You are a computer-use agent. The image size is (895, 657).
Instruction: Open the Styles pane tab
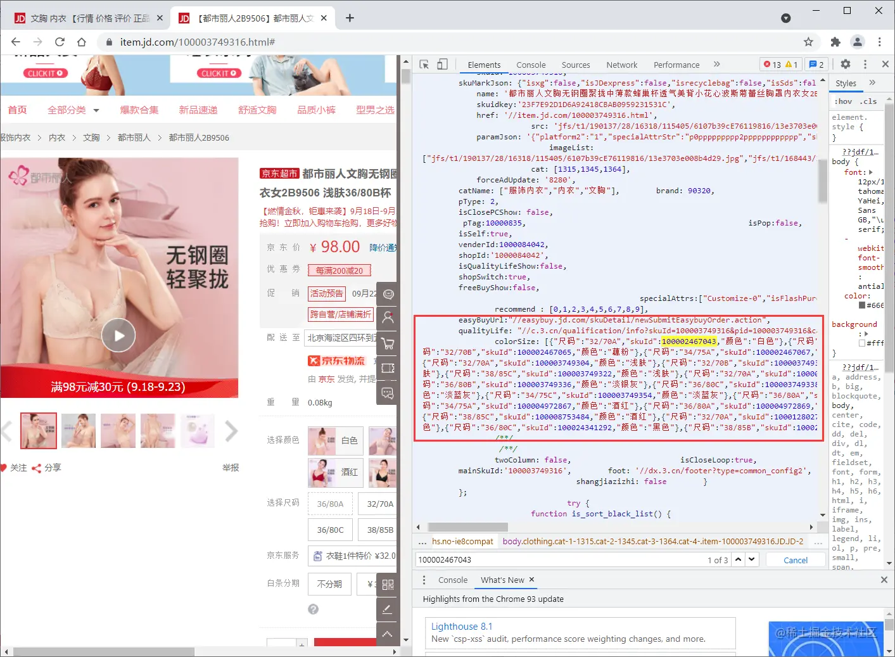point(846,83)
